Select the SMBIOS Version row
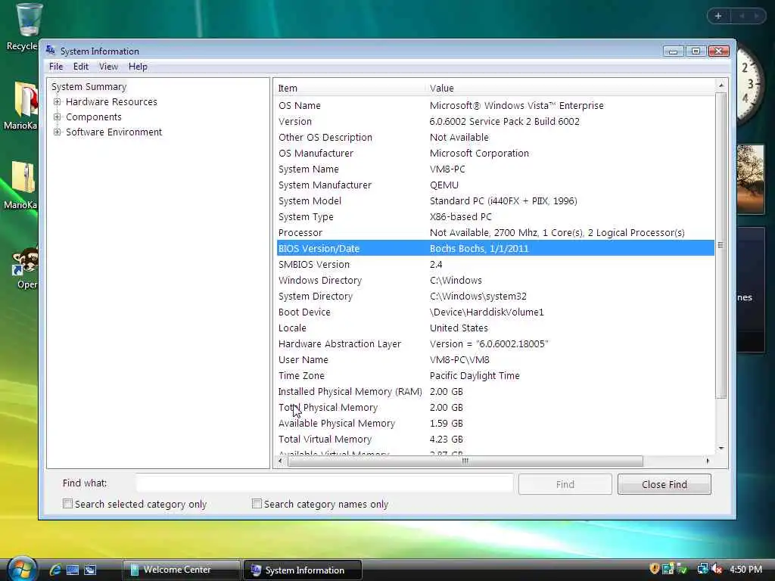 click(x=495, y=264)
